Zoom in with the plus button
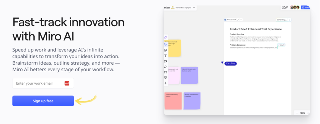The width and height of the screenshot is (320, 124). (308, 113)
